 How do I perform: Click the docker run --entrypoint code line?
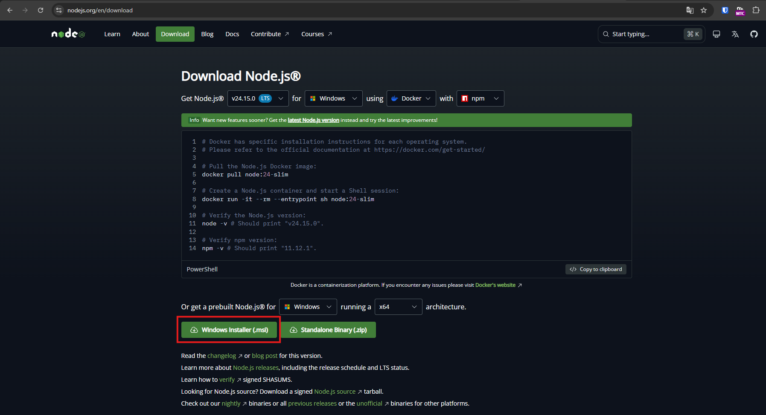(x=288, y=199)
